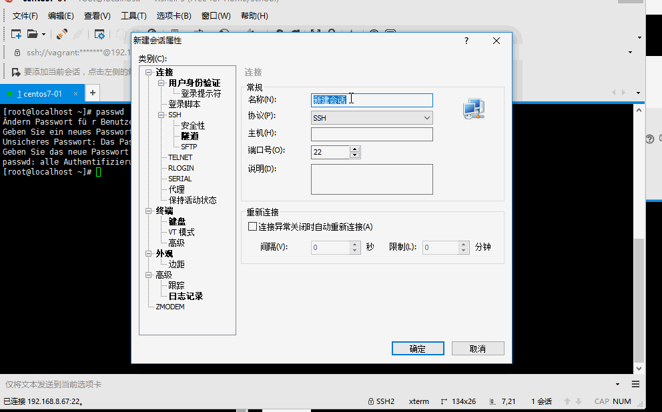Open the hamburger menu icon at bottom right
The height and width of the screenshot is (412, 662).
[635, 384]
